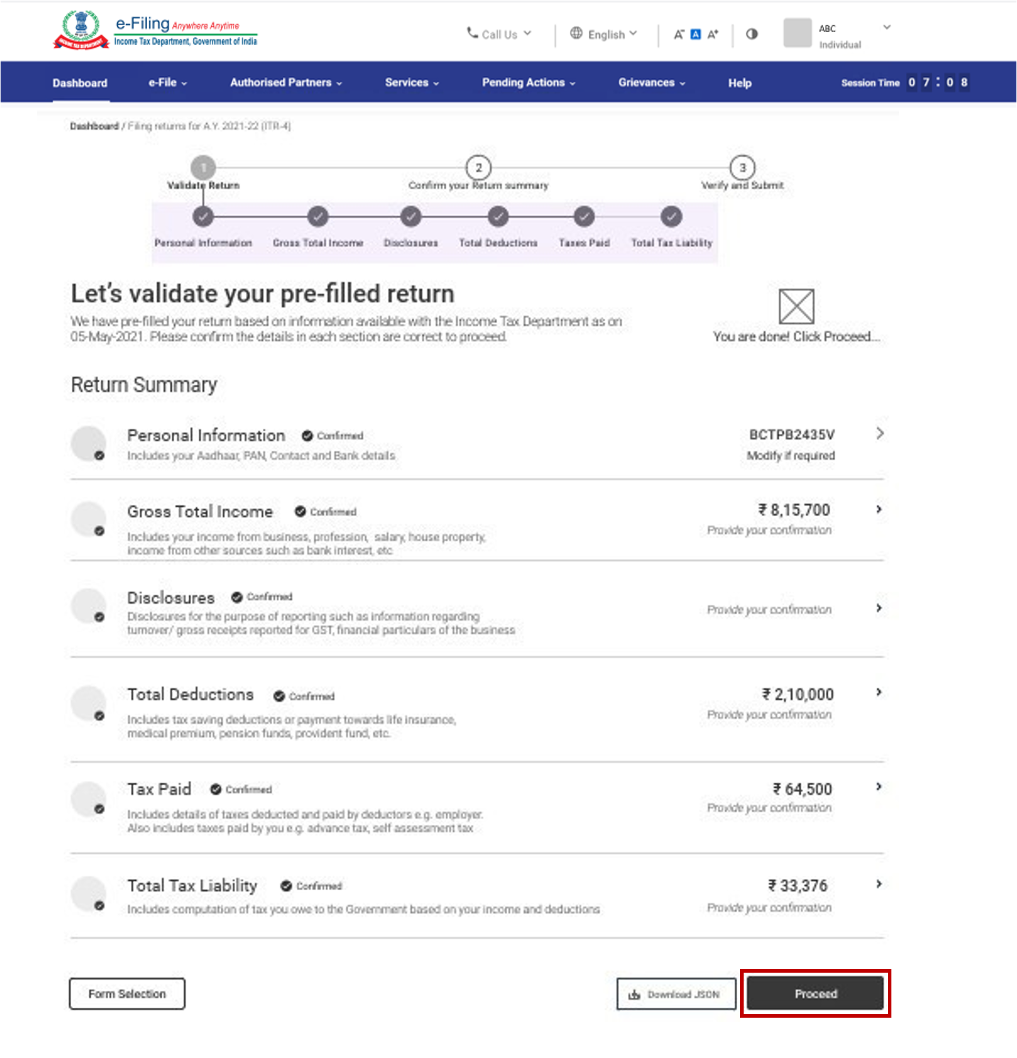Click the Total Deductions progress checkmark
1017x1058 pixels.
pos(498,217)
